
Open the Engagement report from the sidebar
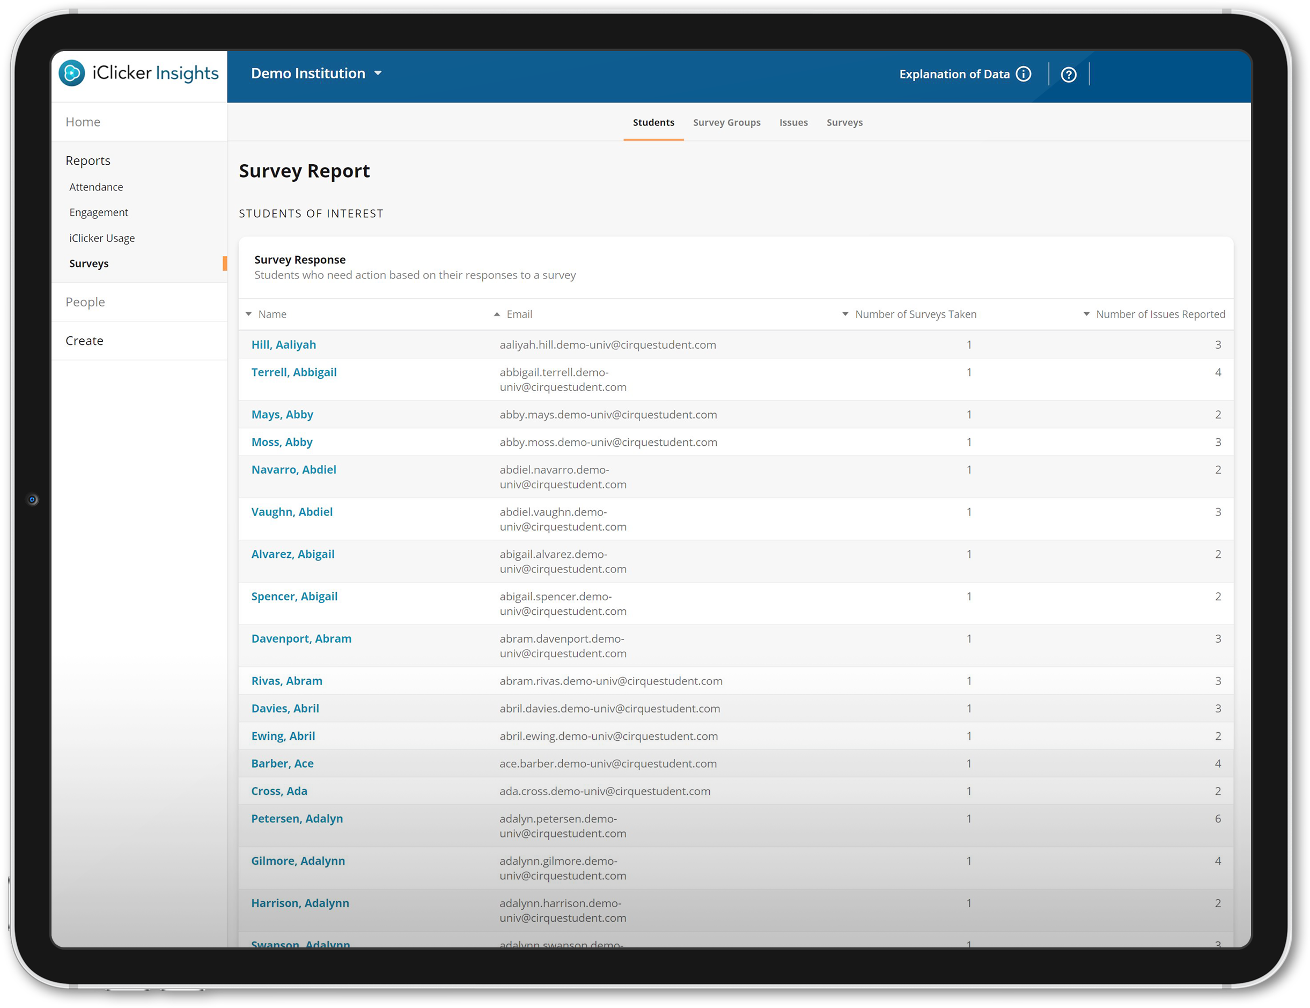click(98, 212)
